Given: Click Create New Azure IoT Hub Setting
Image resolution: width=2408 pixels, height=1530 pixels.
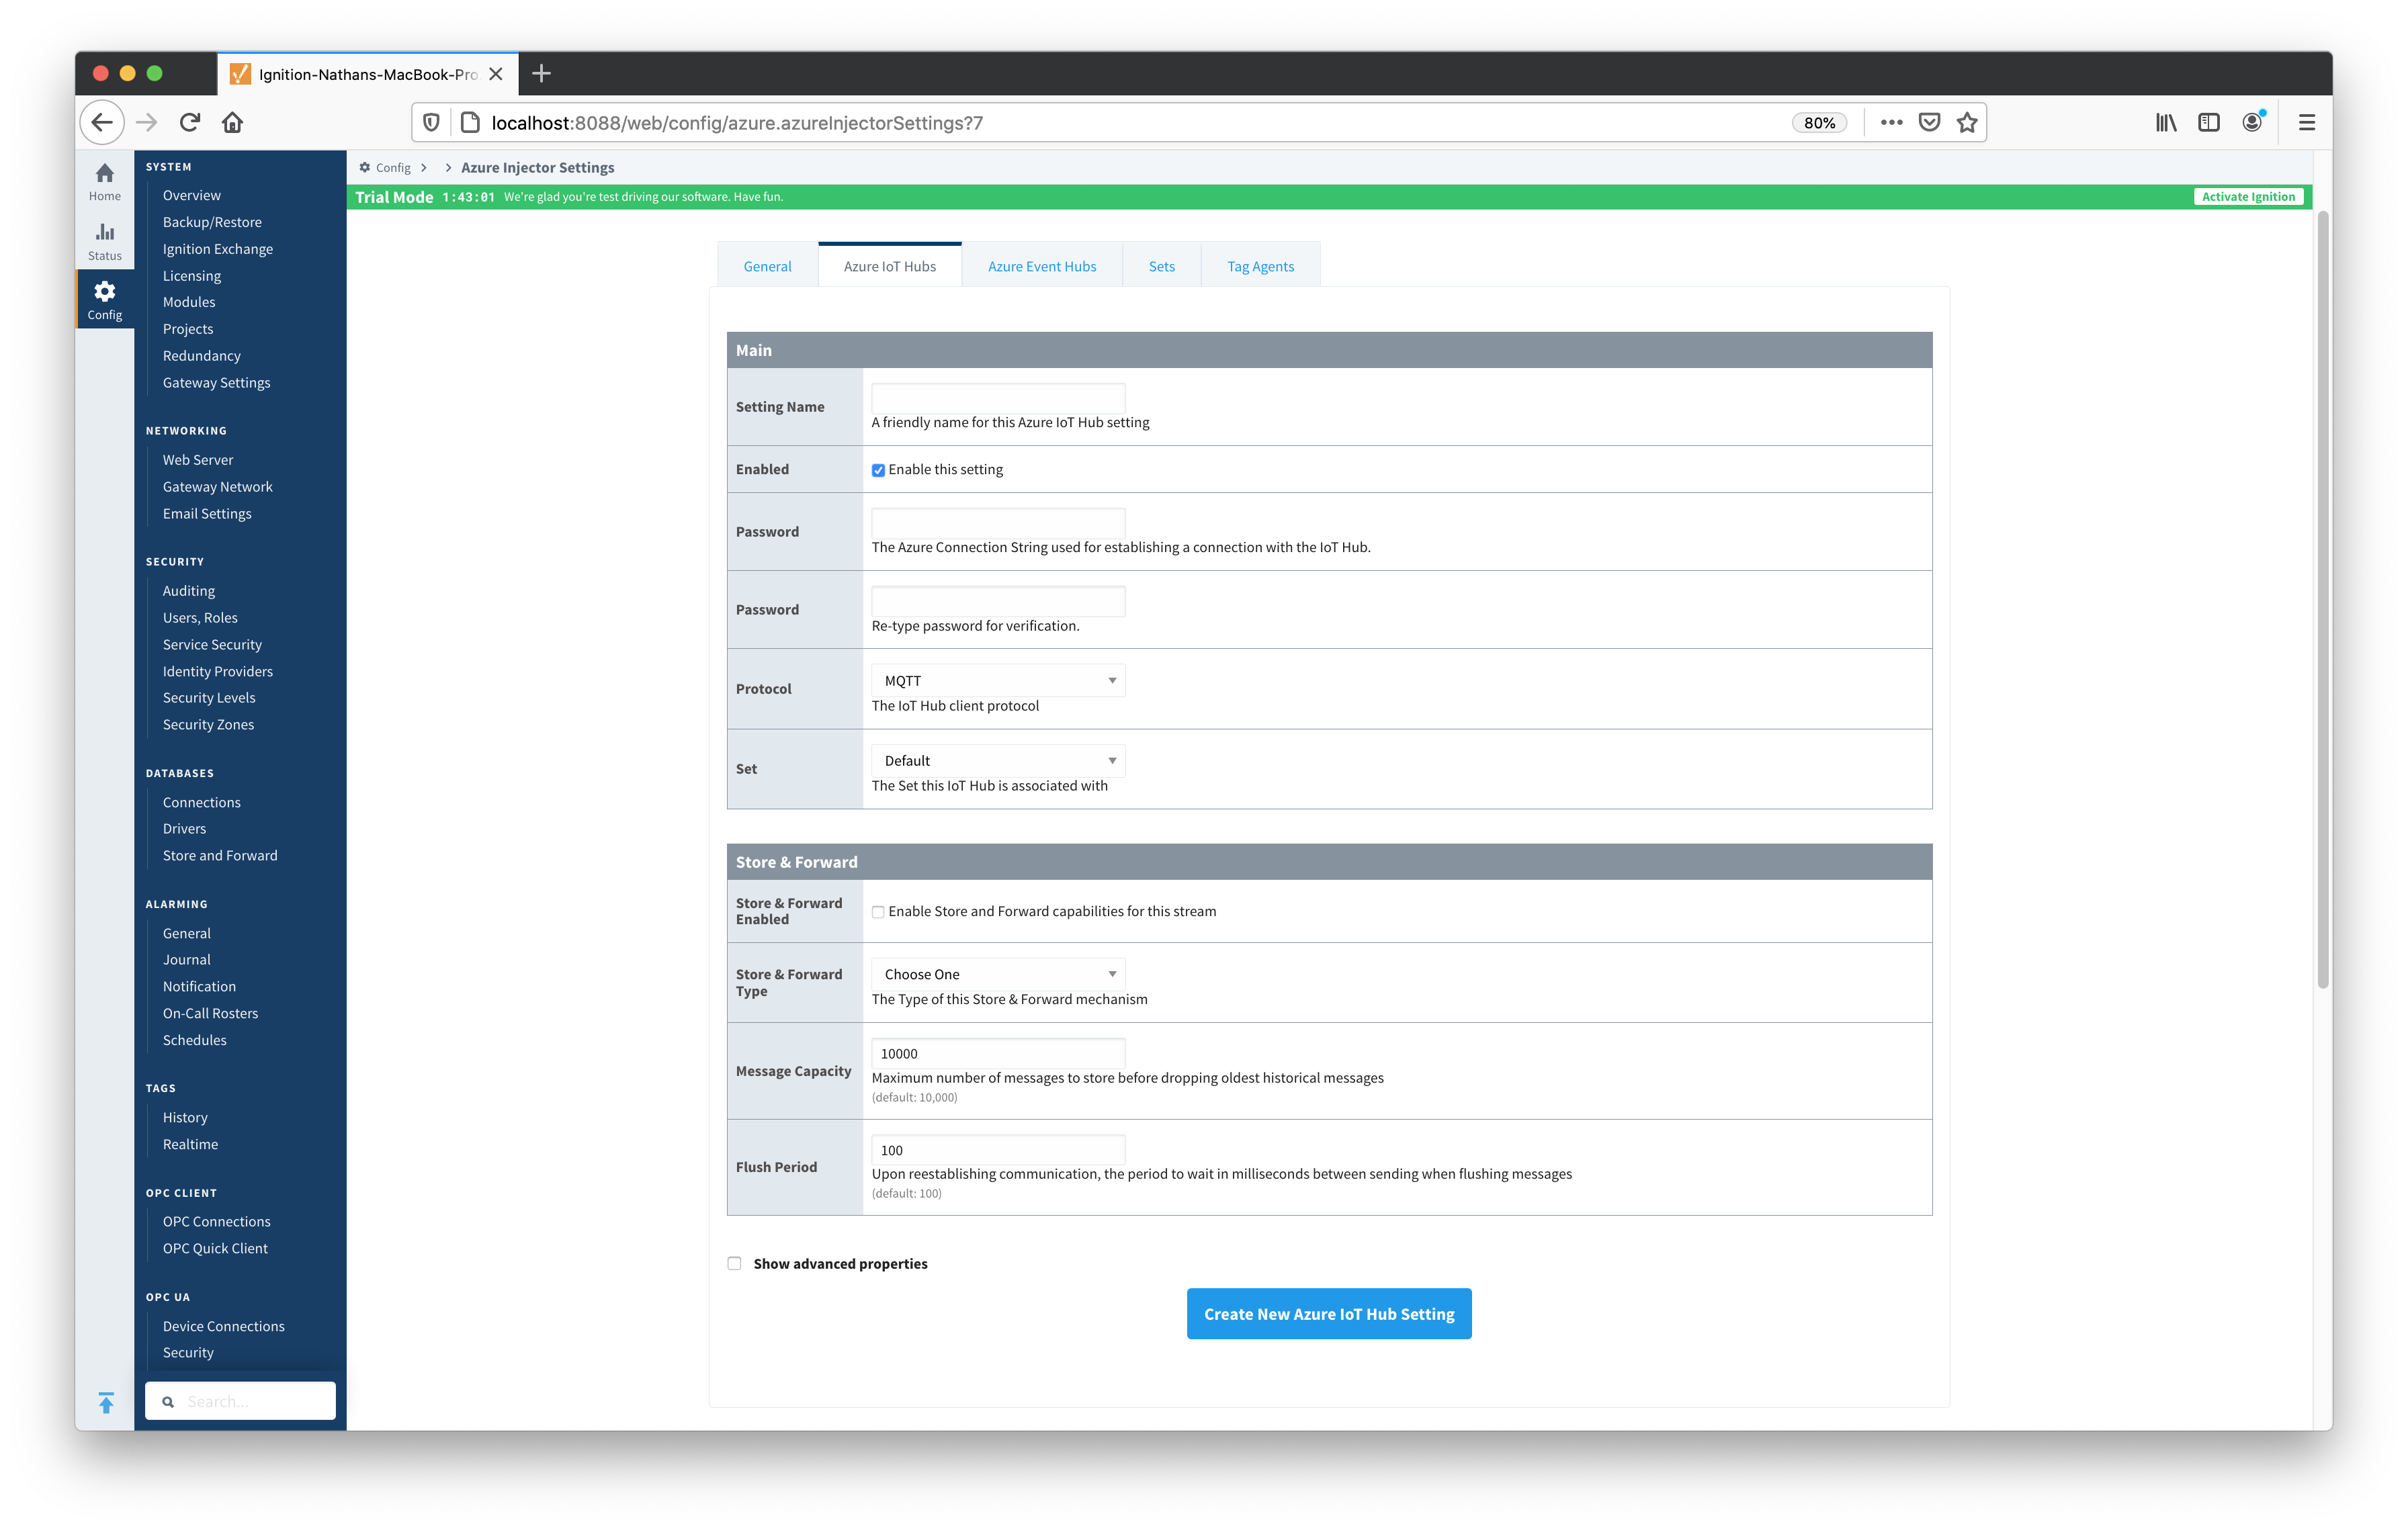Looking at the screenshot, I should (x=1328, y=1313).
